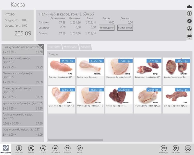Open the Мясна продукція category tab
The height and width of the screenshot is (155, 194).
pos(70,47)
